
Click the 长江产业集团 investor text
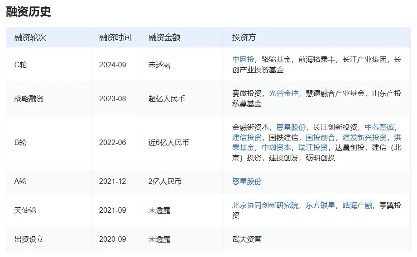[x=364, y=60]
